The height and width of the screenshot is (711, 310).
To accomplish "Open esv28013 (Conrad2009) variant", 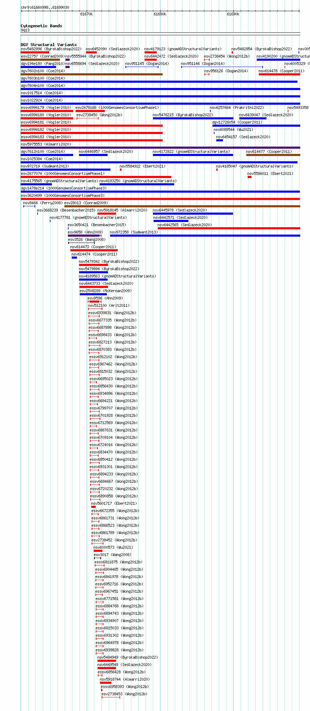I will point(86,203).
